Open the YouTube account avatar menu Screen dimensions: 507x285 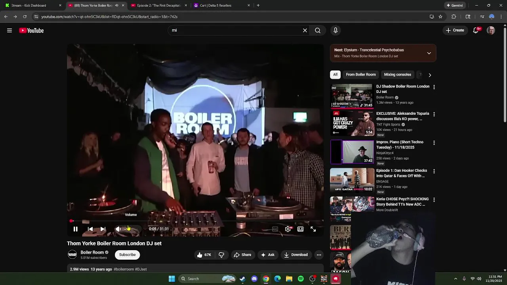click(491, 30)
